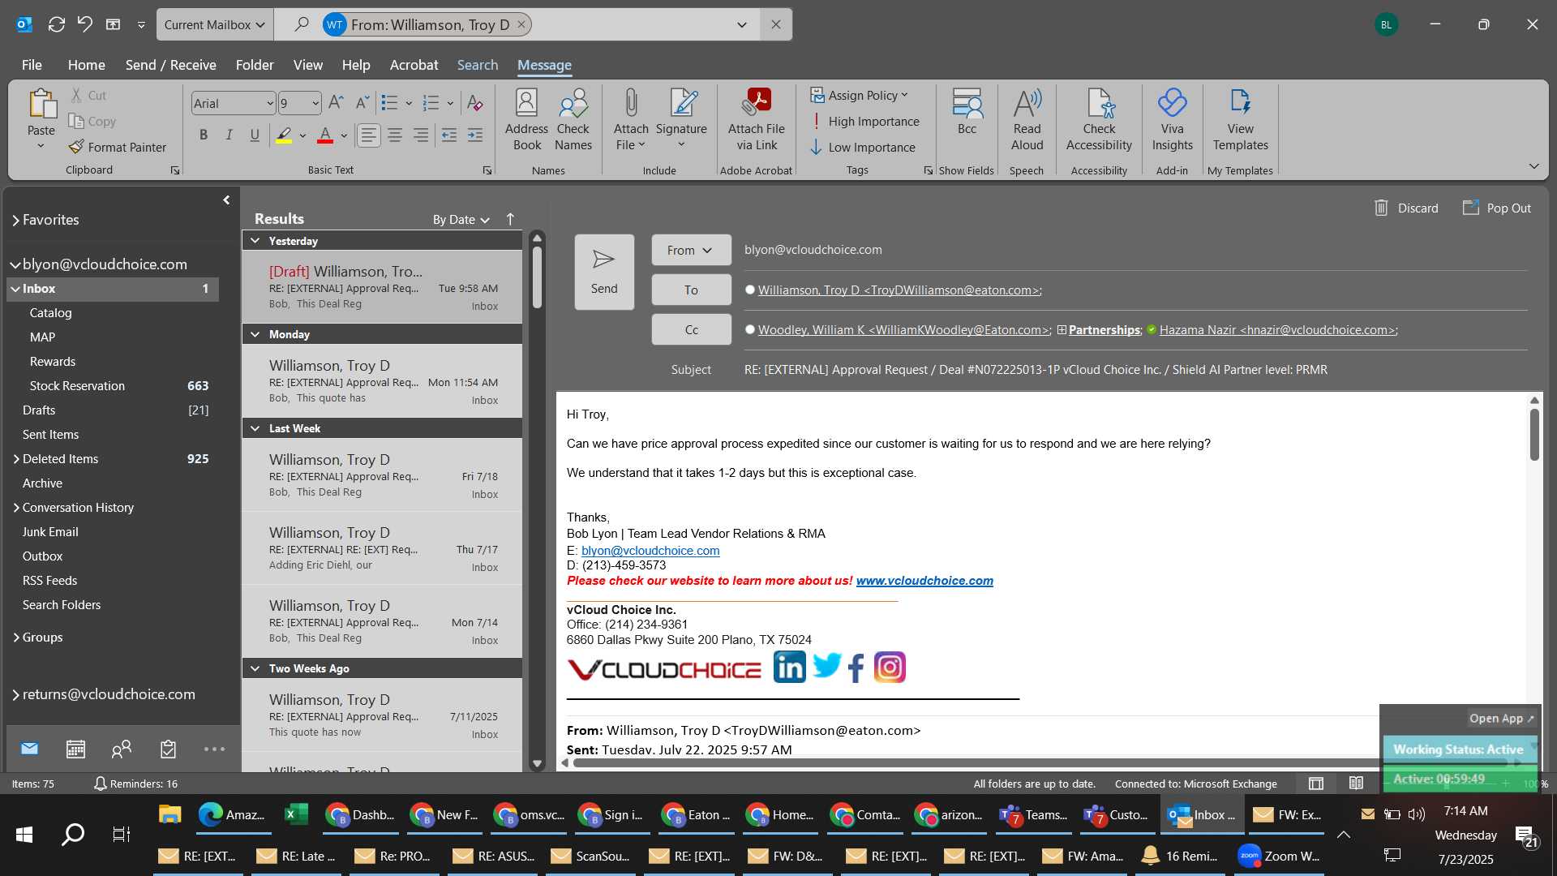The image size is (1557, 876).
Task: Click blyon@vcloudchoice.com email link in body
Action: (x=650, y=550)
